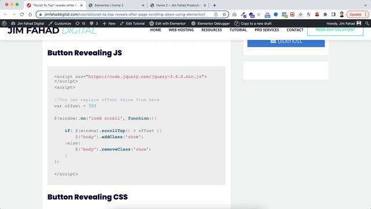Screen dimensions: 371x209
Task: Open the tab search chevron
Action: pyautogui.click(x=365, y=5)
